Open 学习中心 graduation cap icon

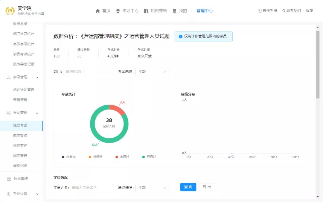[x=118, y=11]
